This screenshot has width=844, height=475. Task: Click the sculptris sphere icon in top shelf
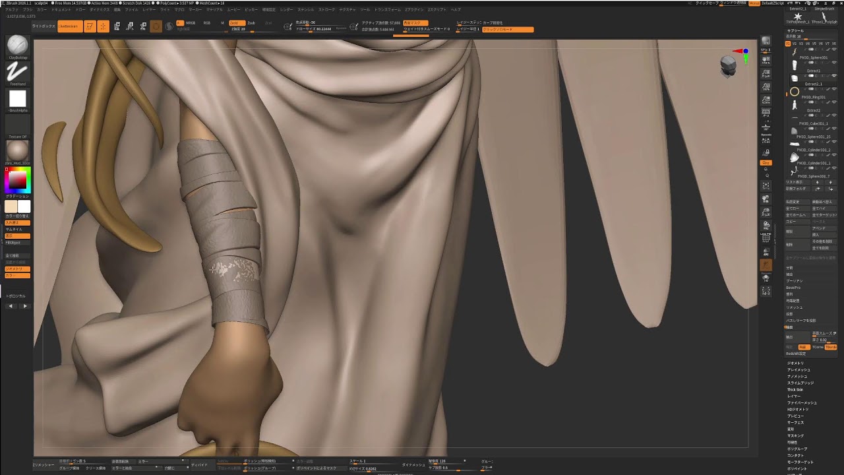click(x=169, y=26)
